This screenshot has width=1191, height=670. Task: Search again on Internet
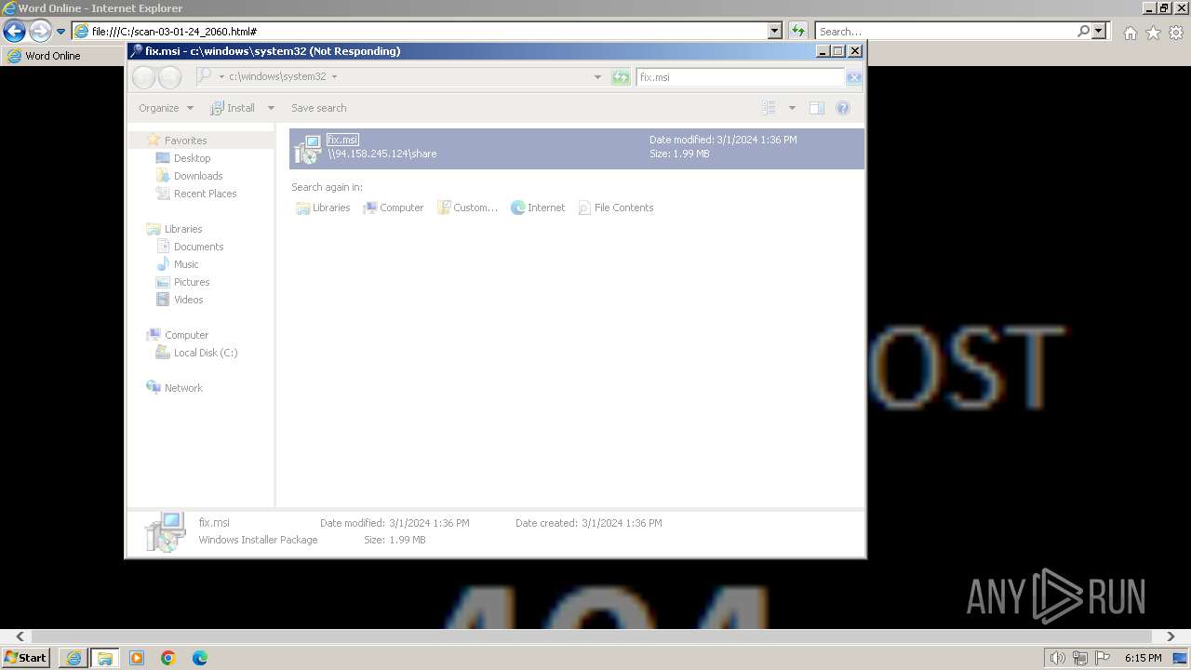[x=538, y=208]
